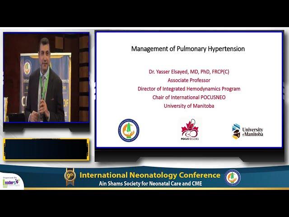Image resolution: width=289 pixels, height=217 pixels.
Task: Click the POCUSNEO.ORG maple leaf logo
Action: coord(190,130)
